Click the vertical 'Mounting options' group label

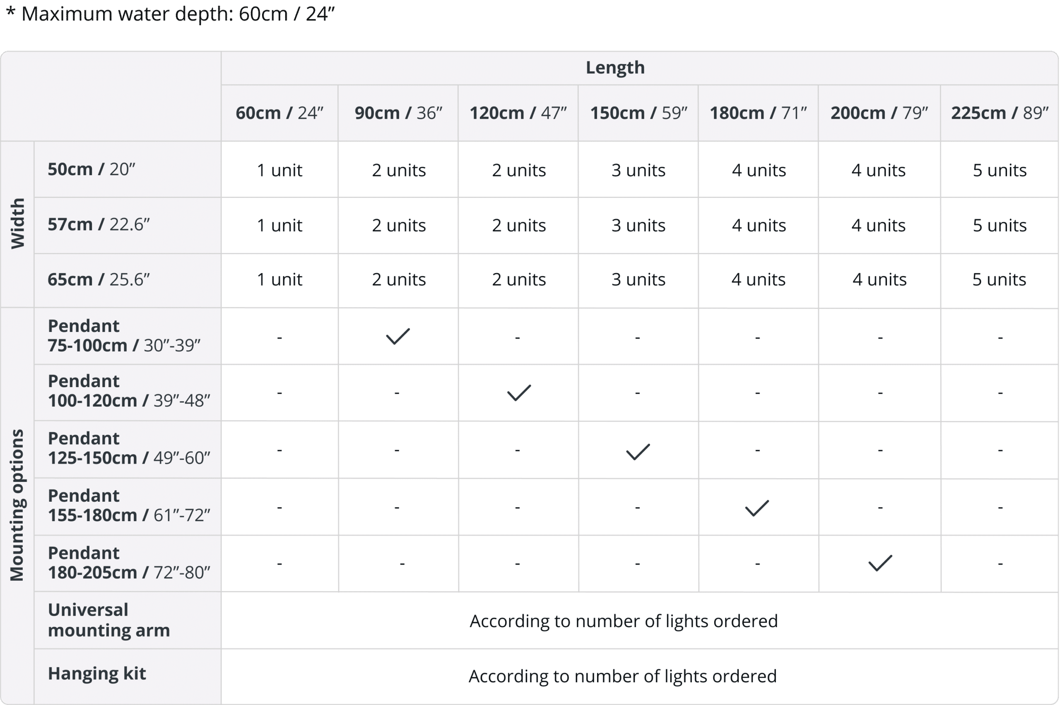pyautogui.click(x=17, y=505)
